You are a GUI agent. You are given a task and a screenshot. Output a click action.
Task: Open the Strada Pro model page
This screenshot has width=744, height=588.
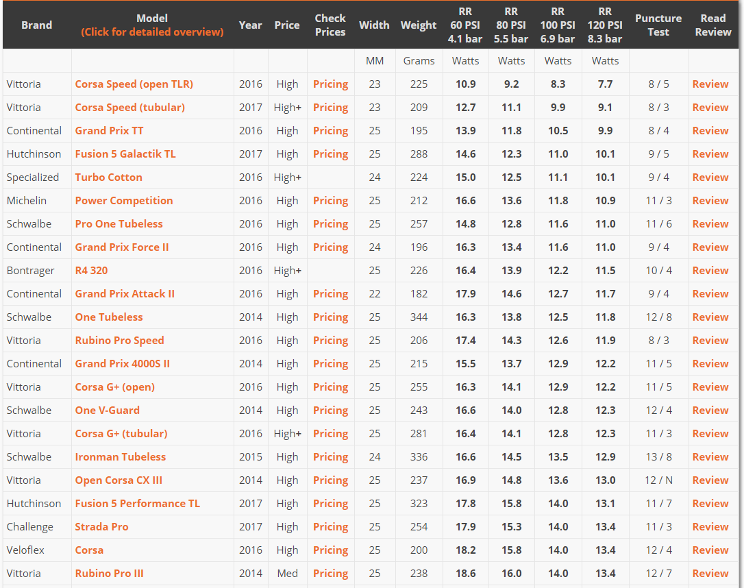pos(101,527)
